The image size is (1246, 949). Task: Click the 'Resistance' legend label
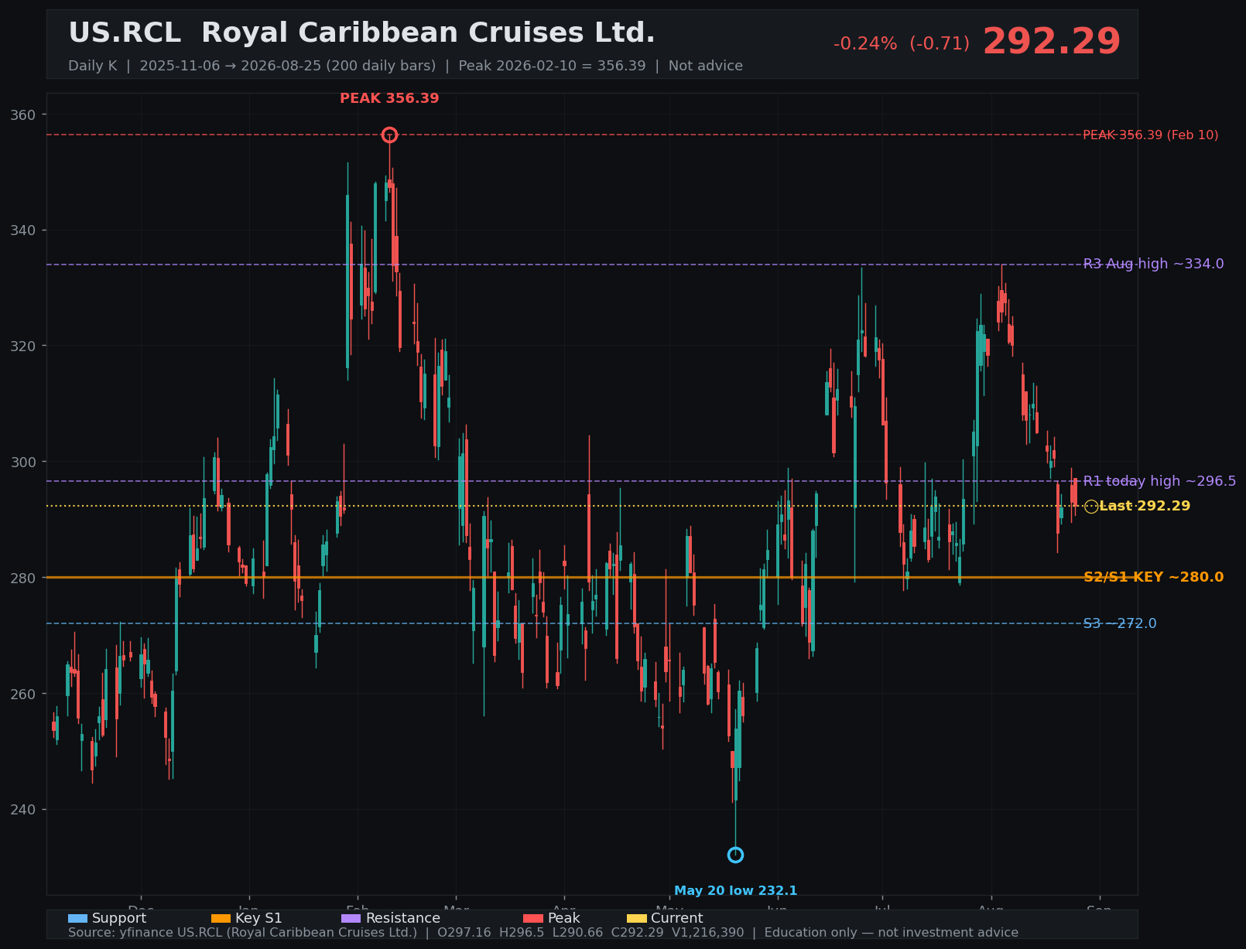pos(402,919)
